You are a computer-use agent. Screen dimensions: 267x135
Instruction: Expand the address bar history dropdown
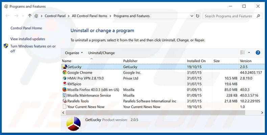tap(192, 16)
